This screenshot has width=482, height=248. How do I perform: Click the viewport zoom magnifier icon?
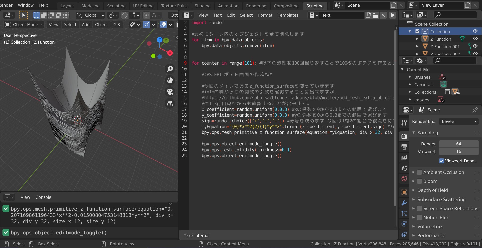click(x=170, y=69)
